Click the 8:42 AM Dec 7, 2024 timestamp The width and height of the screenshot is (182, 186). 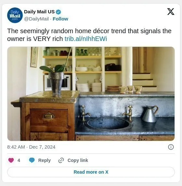click(x=31, y=147)
